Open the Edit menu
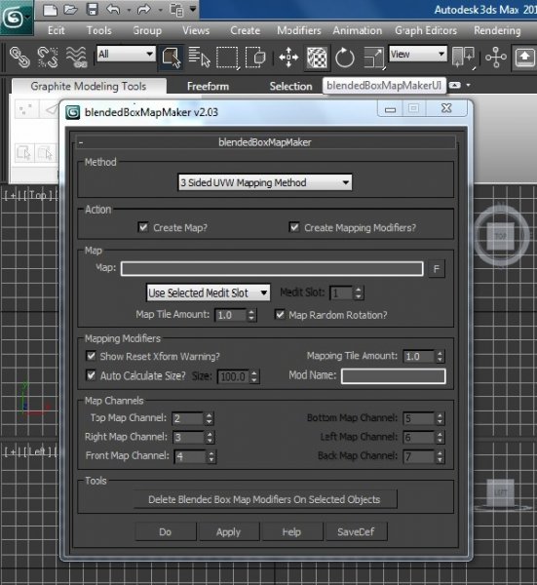 (56, 30)
